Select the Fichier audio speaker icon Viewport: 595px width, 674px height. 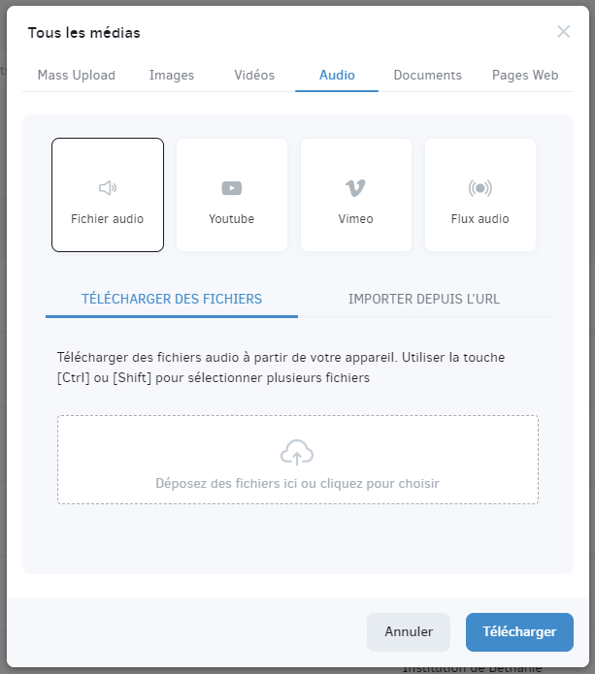108,188
